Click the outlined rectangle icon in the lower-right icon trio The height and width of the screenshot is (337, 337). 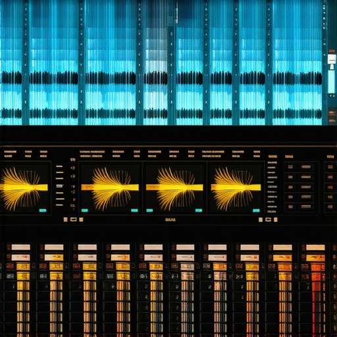268,219
